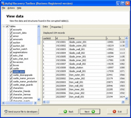Uncheck the account_data table checkbox

pyautogui.click(x=11, y=33)
